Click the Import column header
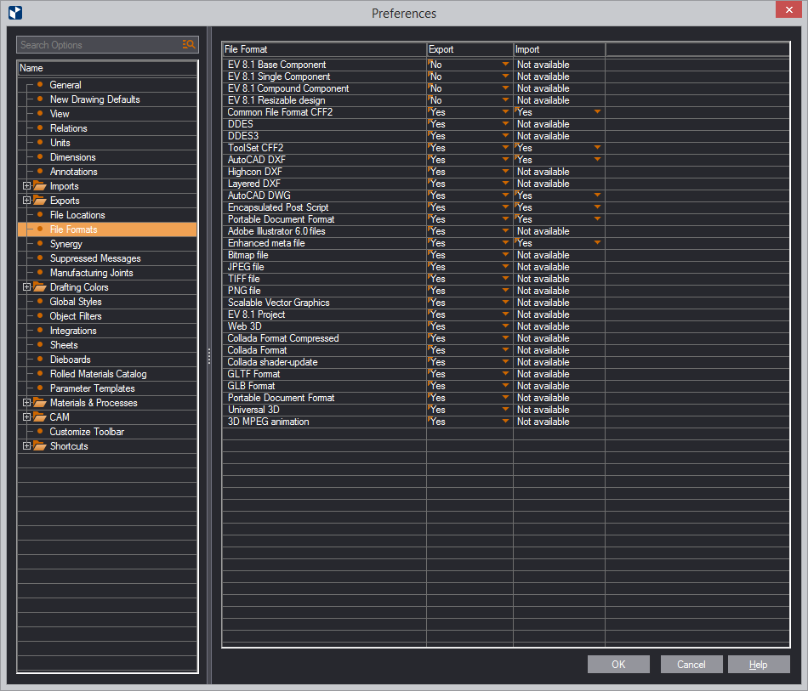Screen dimensions: 808x691 tap(559, 49)
